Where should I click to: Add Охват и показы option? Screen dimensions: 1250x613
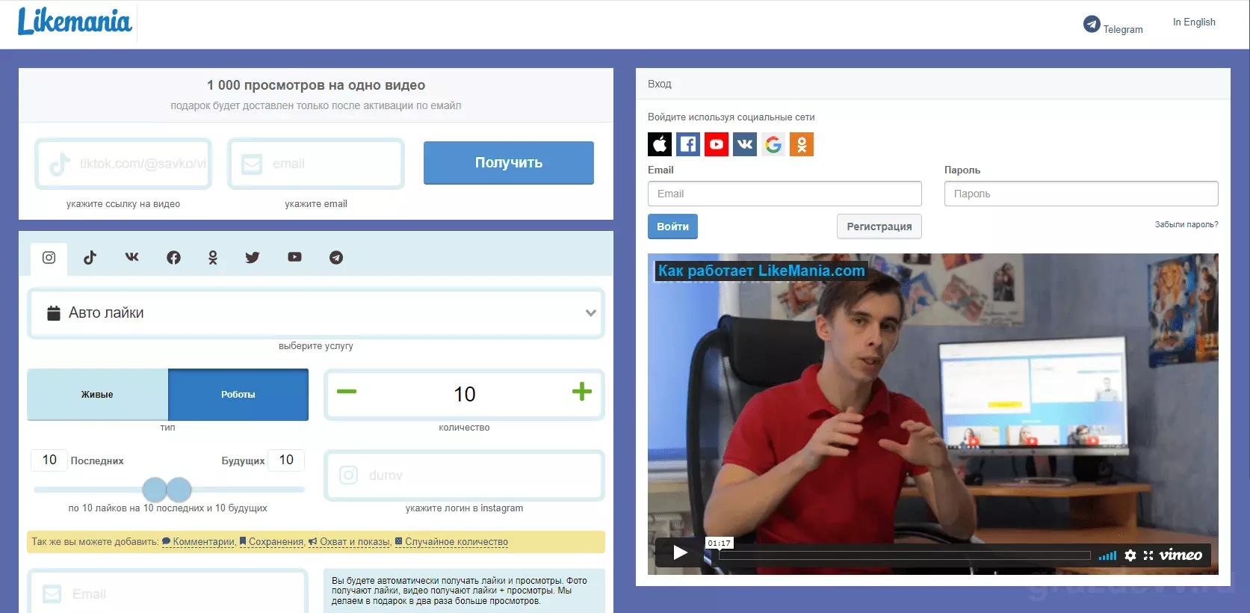point(350,542)
